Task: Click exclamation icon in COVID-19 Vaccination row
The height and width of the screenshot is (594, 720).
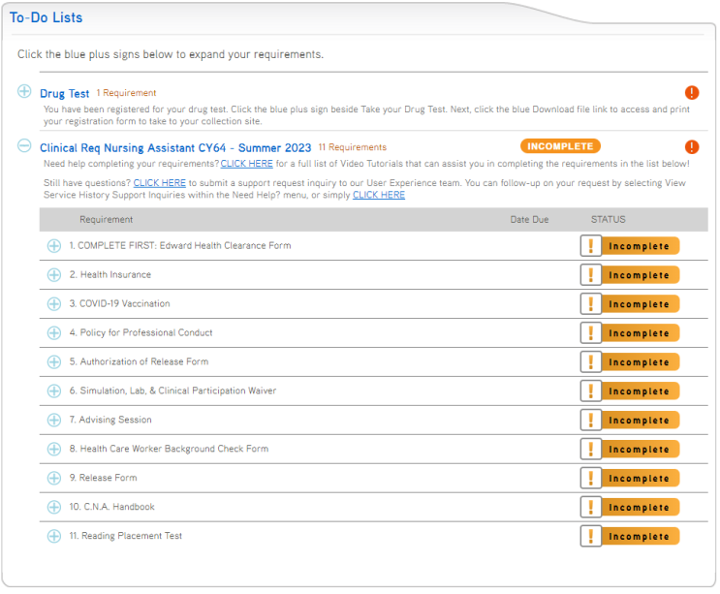Action: tap(591, 304)
